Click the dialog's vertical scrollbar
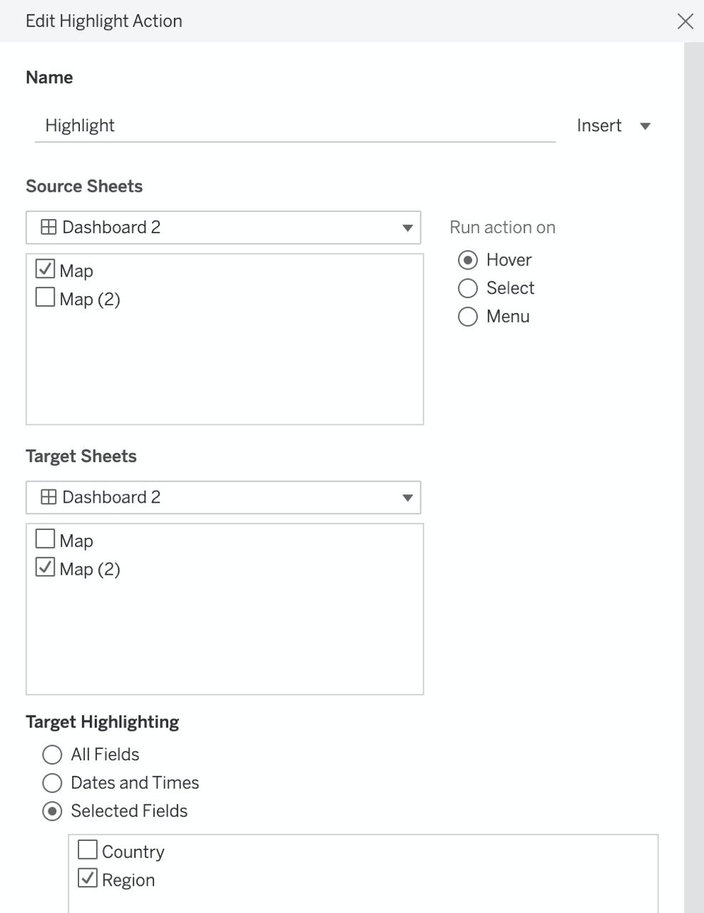This screenshot has height=913, width=704. [693, 477]
